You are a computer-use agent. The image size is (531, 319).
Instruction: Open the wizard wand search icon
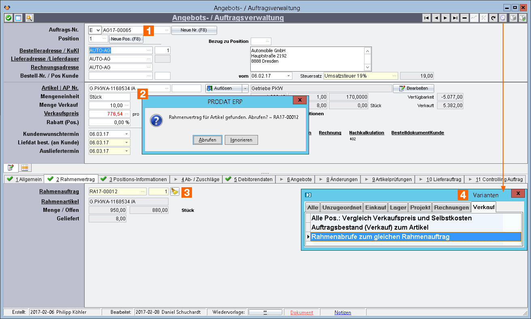tap(29, 18)
